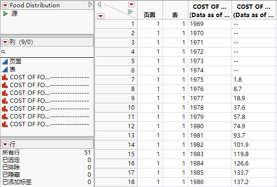Click the 已添加标签 rows entry

17,182
